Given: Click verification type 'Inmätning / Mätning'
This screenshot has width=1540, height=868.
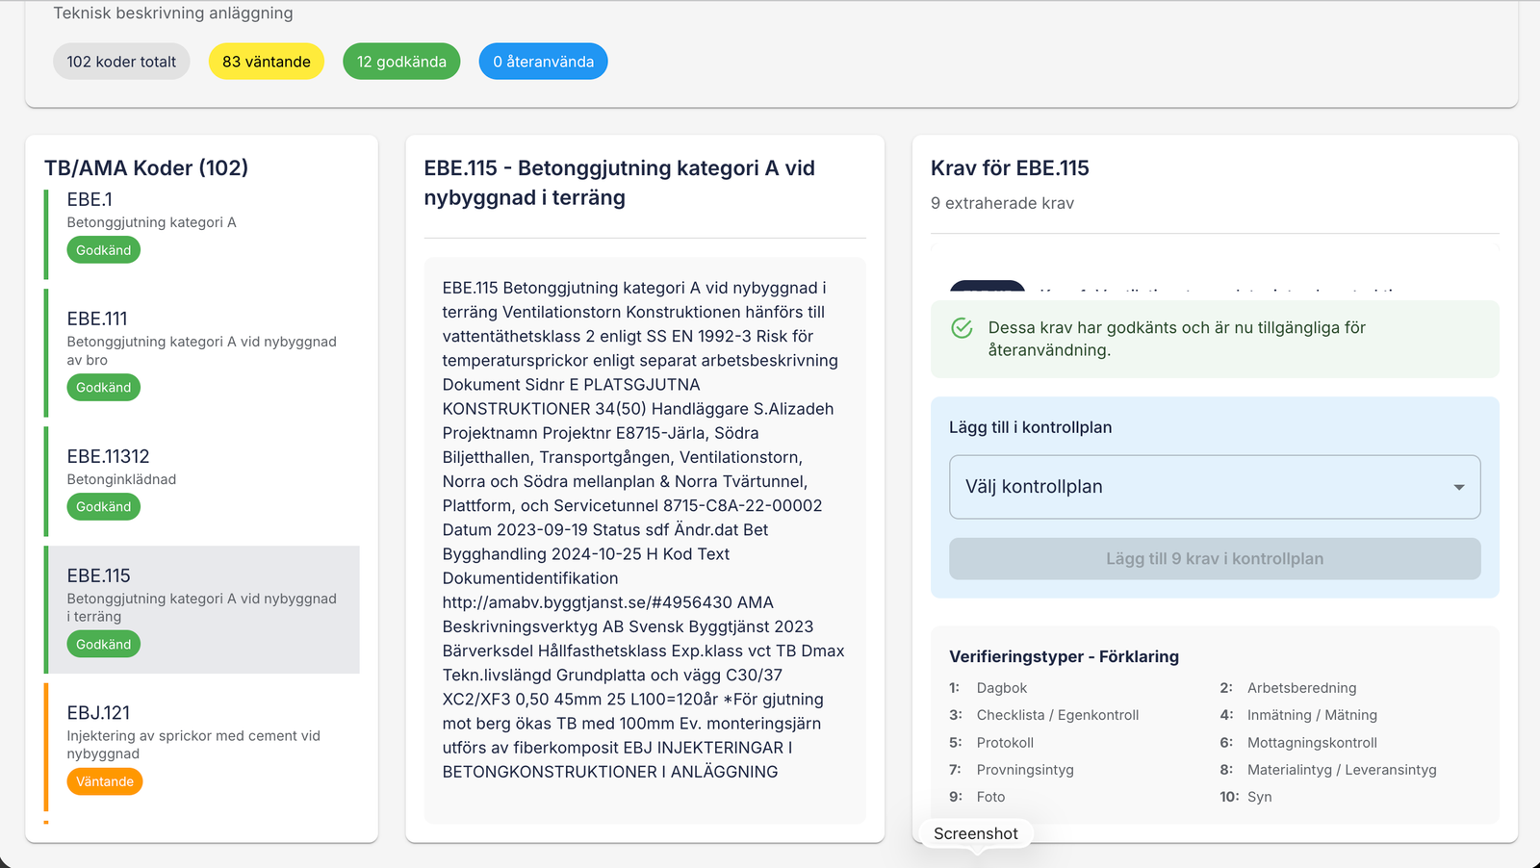Looking at the screenshot, I should (1312, 715).
